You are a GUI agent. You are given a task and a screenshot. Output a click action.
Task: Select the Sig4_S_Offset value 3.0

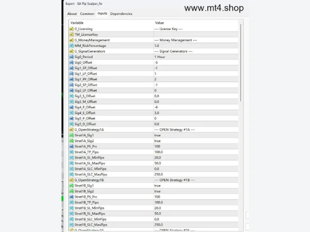click(x=156, y=113)
